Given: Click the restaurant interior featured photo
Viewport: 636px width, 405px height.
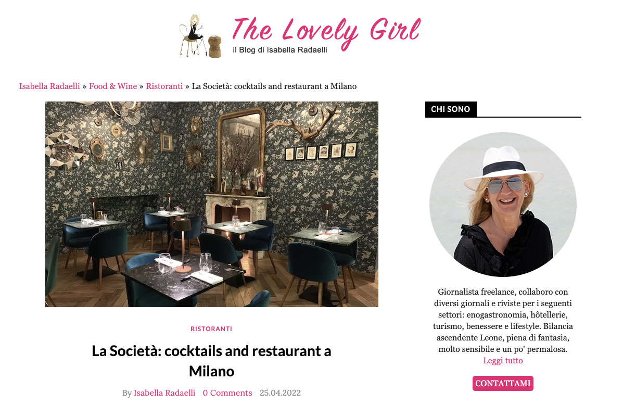Looking at the screenshot, I should [212, 204].
